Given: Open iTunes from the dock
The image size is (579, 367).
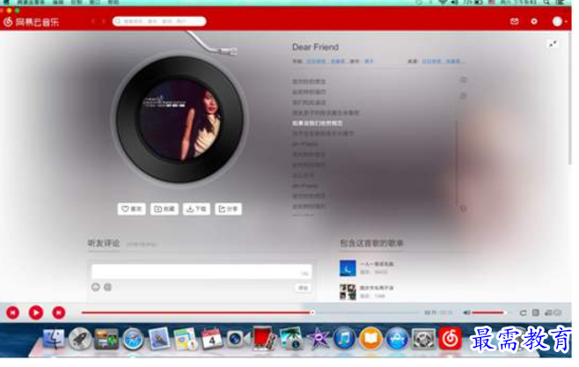Looking at the screenshot, I should coord(344,339).
